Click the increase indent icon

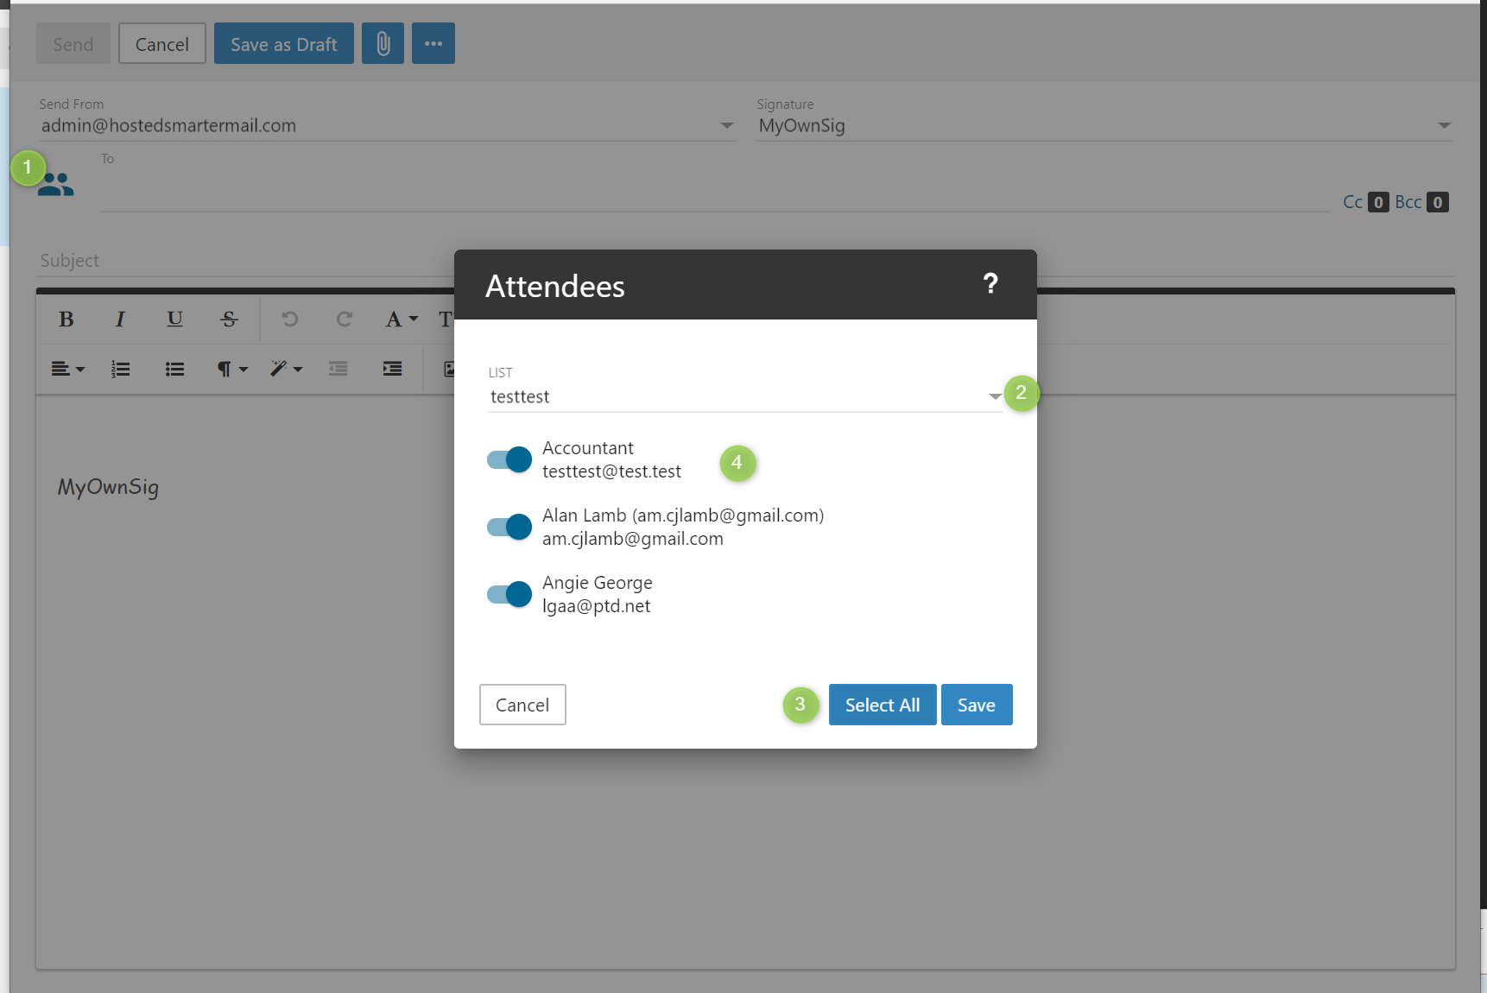click(x=392, y=370)
